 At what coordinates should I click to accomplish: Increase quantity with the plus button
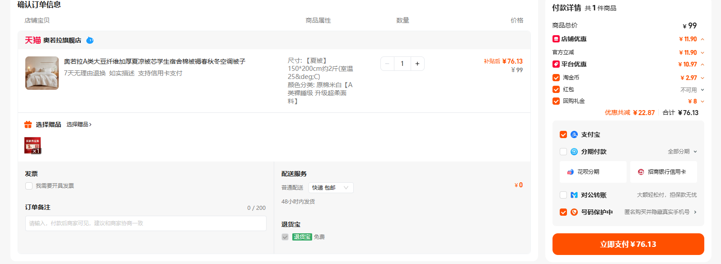point(417,64)
